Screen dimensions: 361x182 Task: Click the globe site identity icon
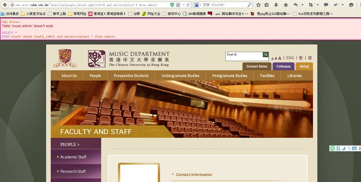[x=12, y=5]
